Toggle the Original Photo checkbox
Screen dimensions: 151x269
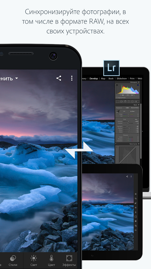117,98
